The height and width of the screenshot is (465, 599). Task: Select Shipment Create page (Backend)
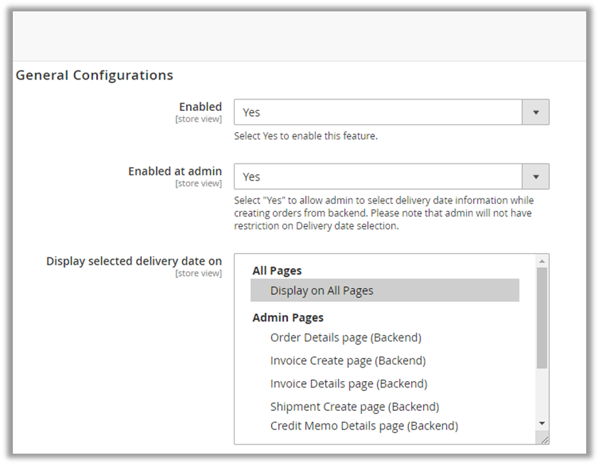click(354, 407)
